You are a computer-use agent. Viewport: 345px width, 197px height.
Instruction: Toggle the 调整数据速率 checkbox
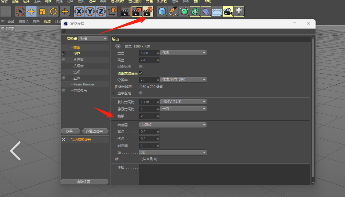141,73
